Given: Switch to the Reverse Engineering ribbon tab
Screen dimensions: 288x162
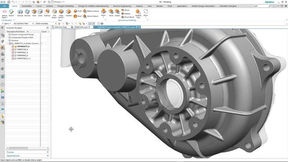Looking at the screenshot, I should [x=122, y=6].
